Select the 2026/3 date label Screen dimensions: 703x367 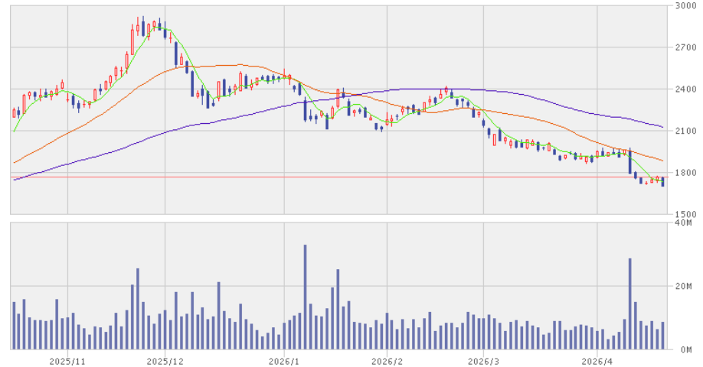click(x=484, y=359)
